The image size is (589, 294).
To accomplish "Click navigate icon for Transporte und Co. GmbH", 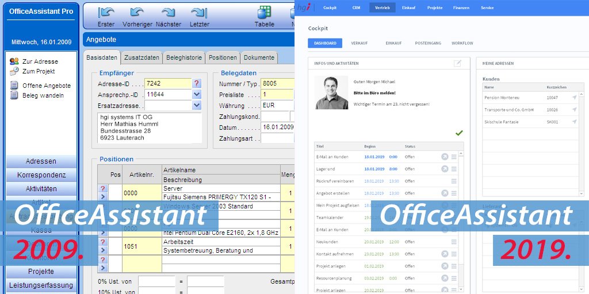I will point(574,110).
